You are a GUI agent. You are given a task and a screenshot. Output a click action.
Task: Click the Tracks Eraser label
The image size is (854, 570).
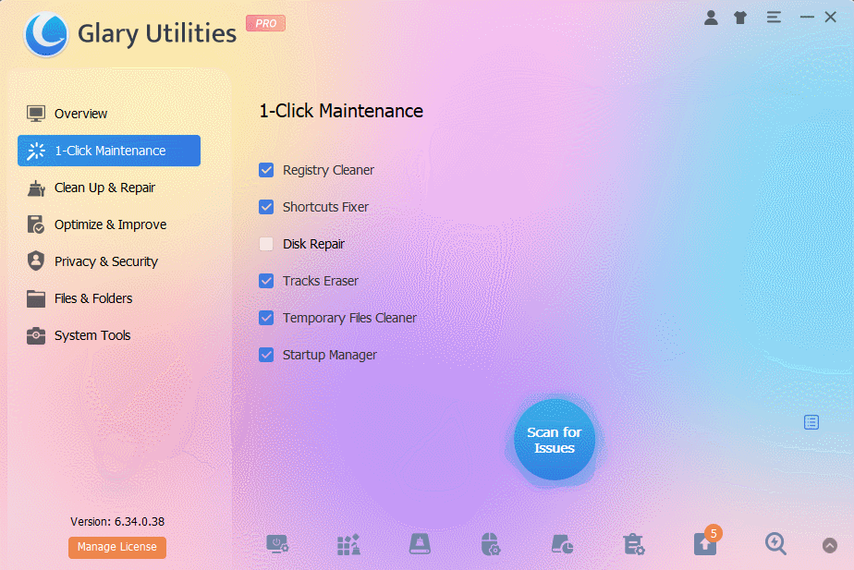point(321,281)
